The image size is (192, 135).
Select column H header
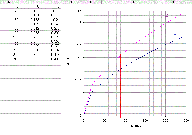pos(153,2)
